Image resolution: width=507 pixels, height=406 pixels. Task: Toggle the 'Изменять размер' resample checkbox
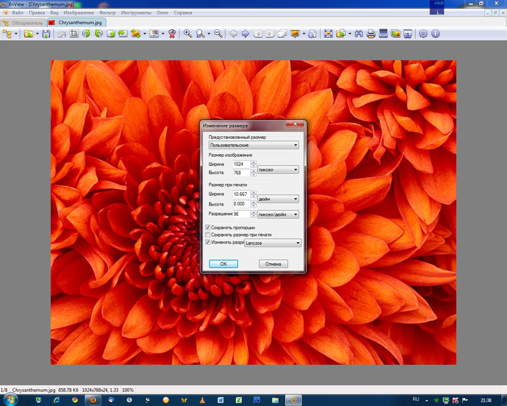[208, 242]
